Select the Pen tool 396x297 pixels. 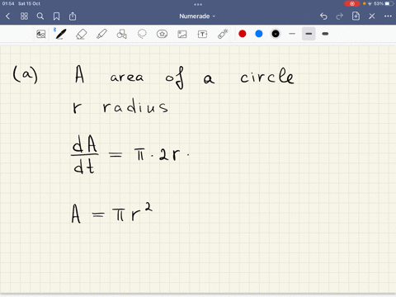point(60,34)
